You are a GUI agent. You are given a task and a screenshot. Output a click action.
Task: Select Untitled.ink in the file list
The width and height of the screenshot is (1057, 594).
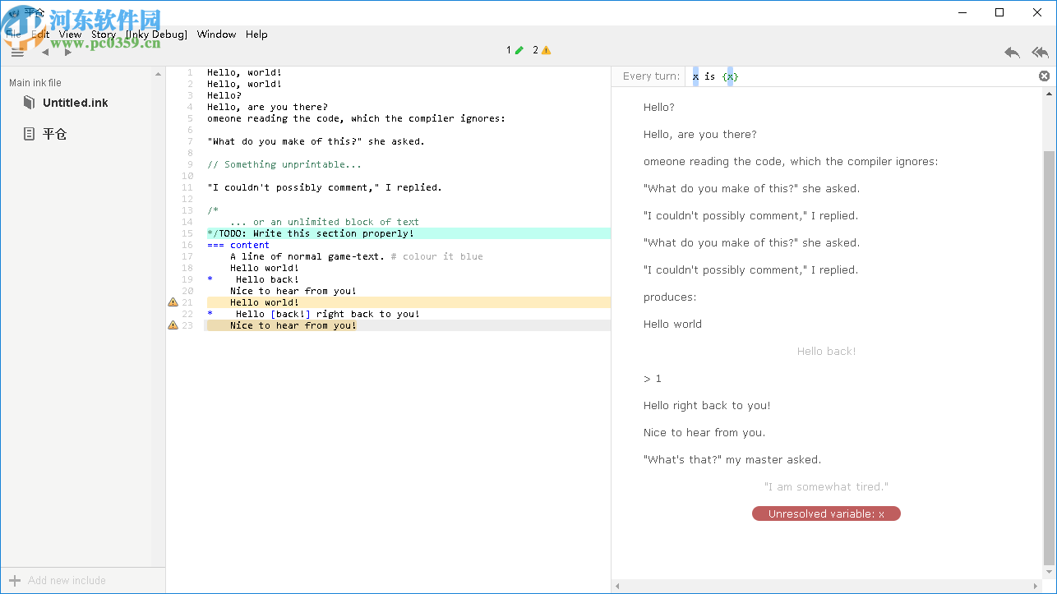75,103
